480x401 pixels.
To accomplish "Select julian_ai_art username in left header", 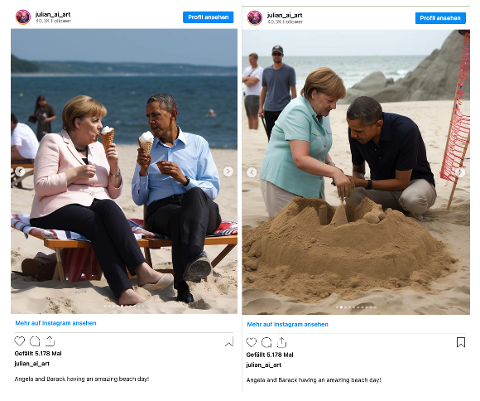I will tap(53, 14).
